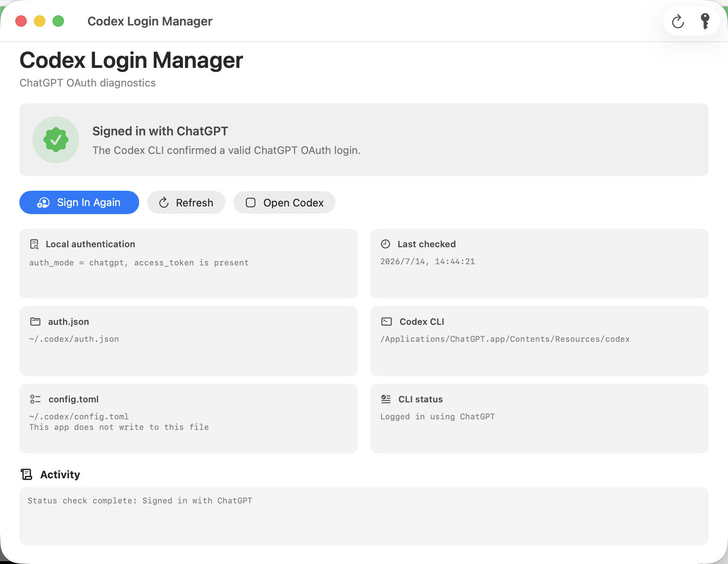
Task: Click the Refresh button below the status card
Action: pyautogui.click(x=186, y=202)
